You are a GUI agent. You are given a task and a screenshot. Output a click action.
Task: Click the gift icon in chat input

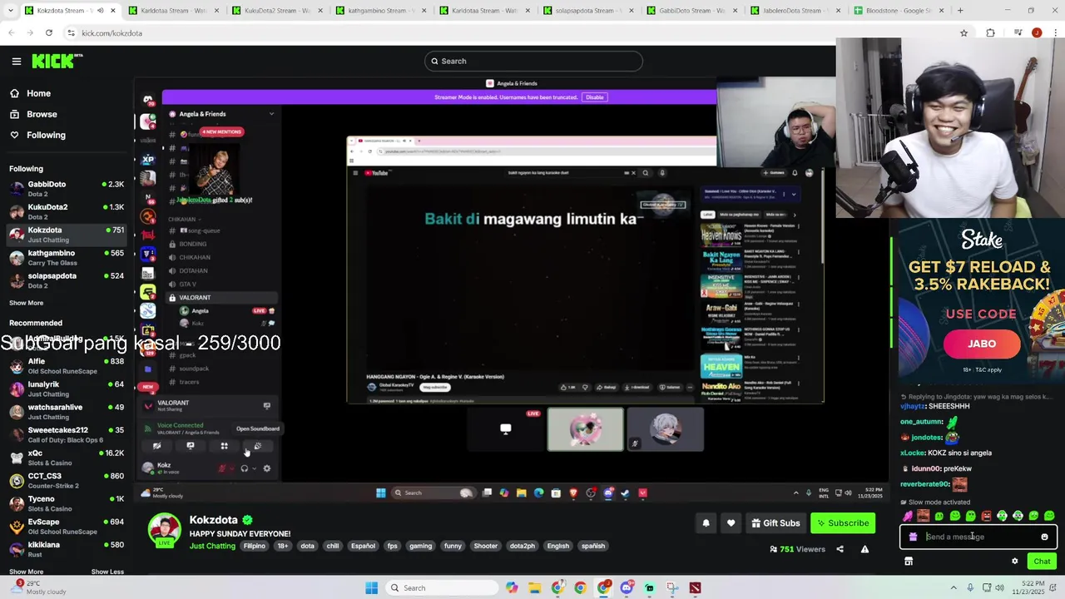[913, 537]
